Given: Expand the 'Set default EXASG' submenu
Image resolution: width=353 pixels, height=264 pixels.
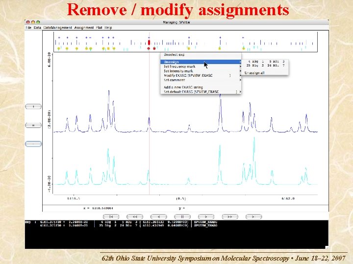Looking at the screenshot, I should (201, 91).
